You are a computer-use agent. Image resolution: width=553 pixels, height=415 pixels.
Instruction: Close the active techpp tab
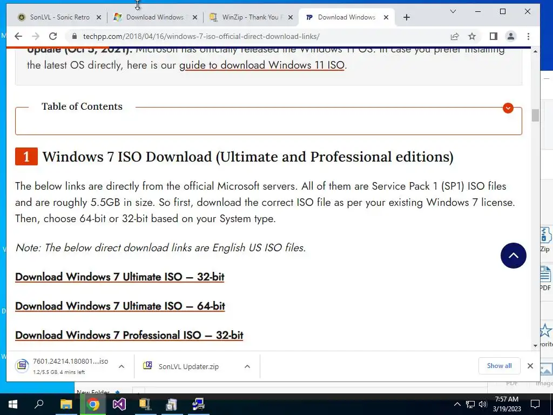click(x=386, y=17)
